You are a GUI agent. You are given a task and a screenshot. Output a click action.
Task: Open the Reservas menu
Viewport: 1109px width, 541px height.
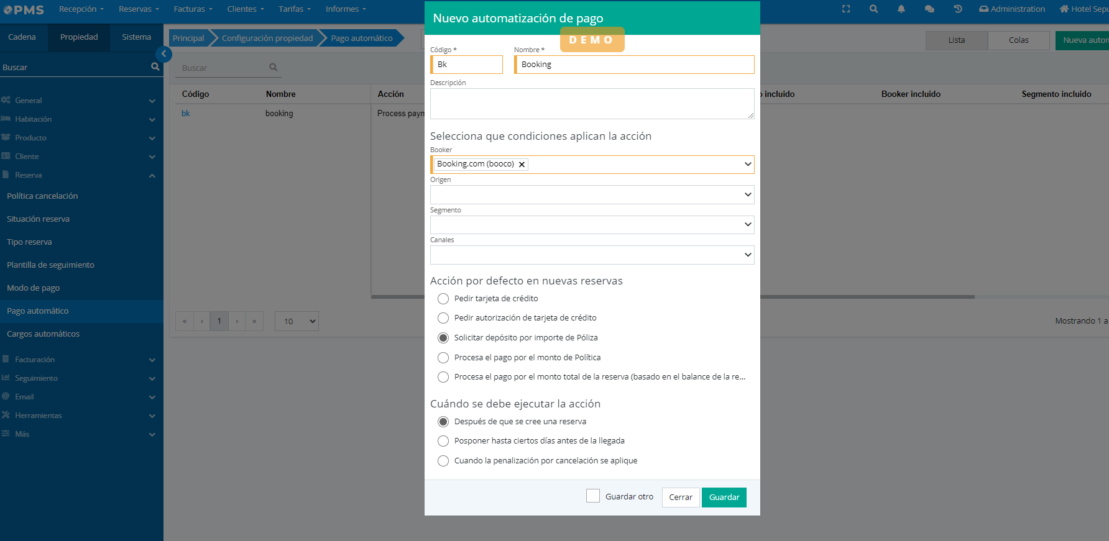[139, 9]
